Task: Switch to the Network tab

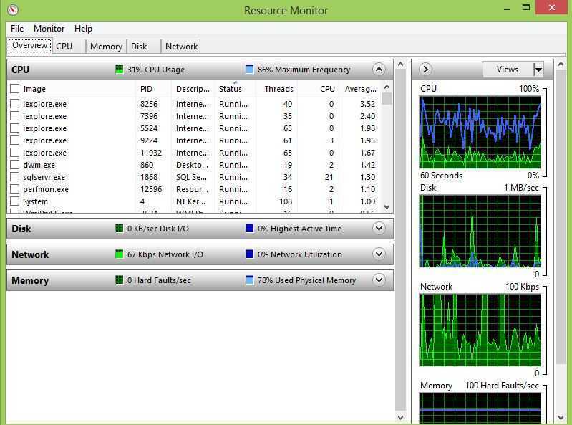Action: [x=181, y=47]
